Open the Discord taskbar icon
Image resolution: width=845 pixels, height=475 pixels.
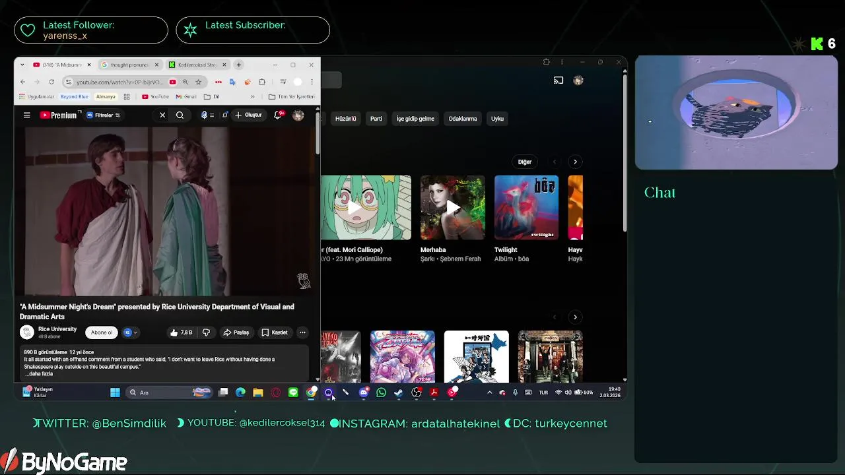[x=364, y=393]
